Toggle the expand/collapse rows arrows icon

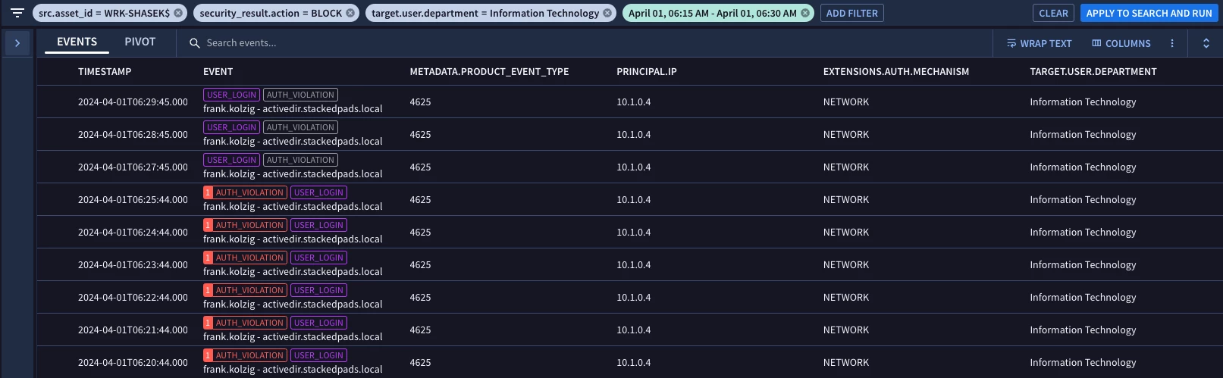(1206, 43)
